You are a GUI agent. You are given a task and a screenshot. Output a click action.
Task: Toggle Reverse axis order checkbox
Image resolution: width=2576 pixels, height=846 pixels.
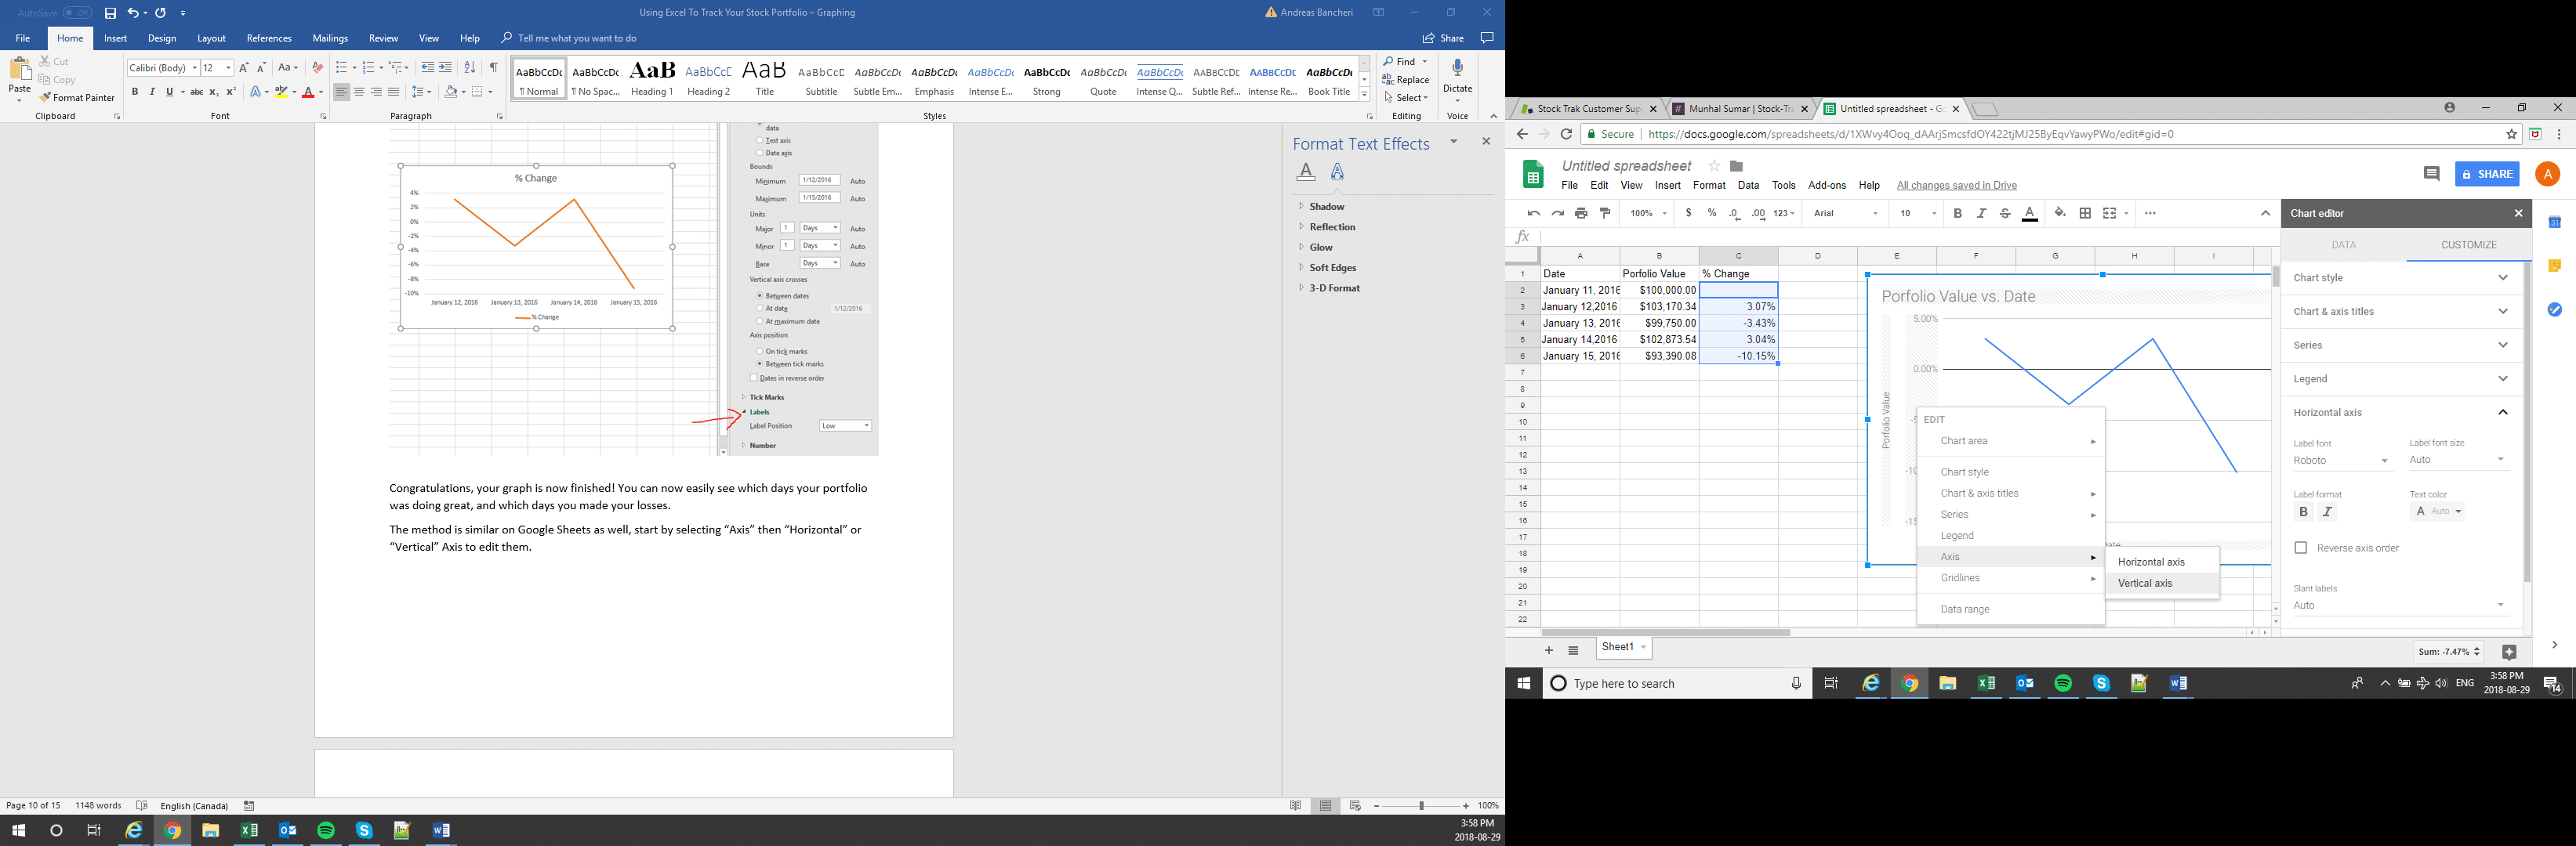[2300, 548]
